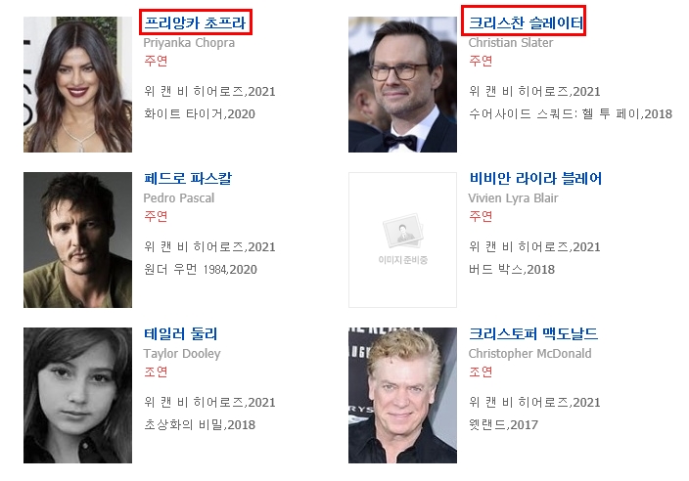Screen dimensions: 689x481
Task: Click Pedro Pascal's profile photo
Action: pos(77,240)
